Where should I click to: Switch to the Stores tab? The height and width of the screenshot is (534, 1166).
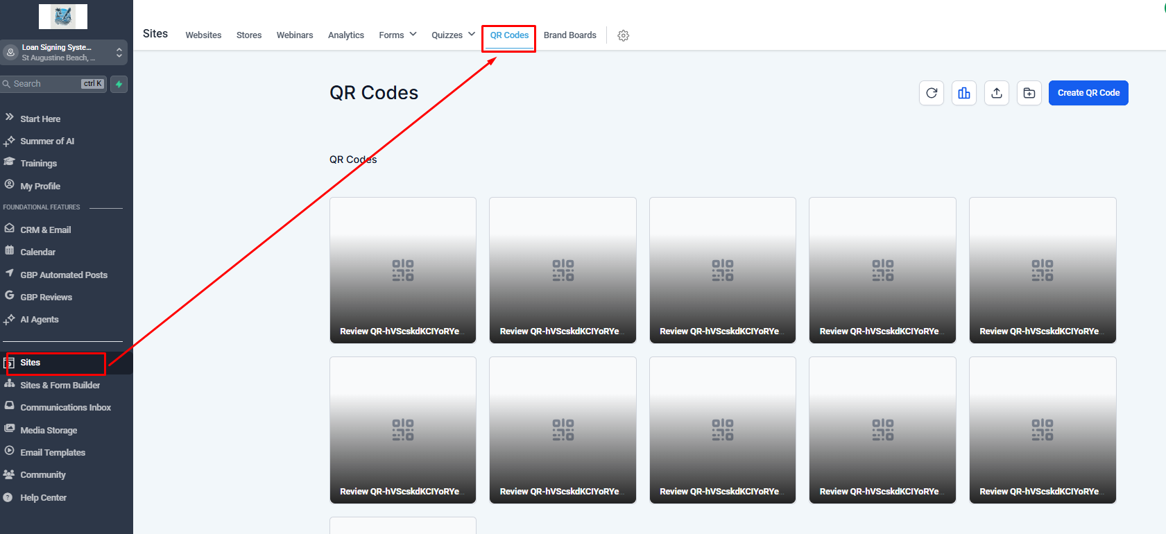point(249,35)
